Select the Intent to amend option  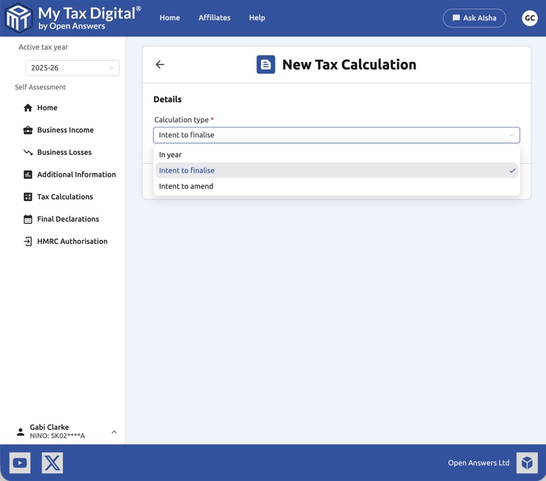coord(186,186)
